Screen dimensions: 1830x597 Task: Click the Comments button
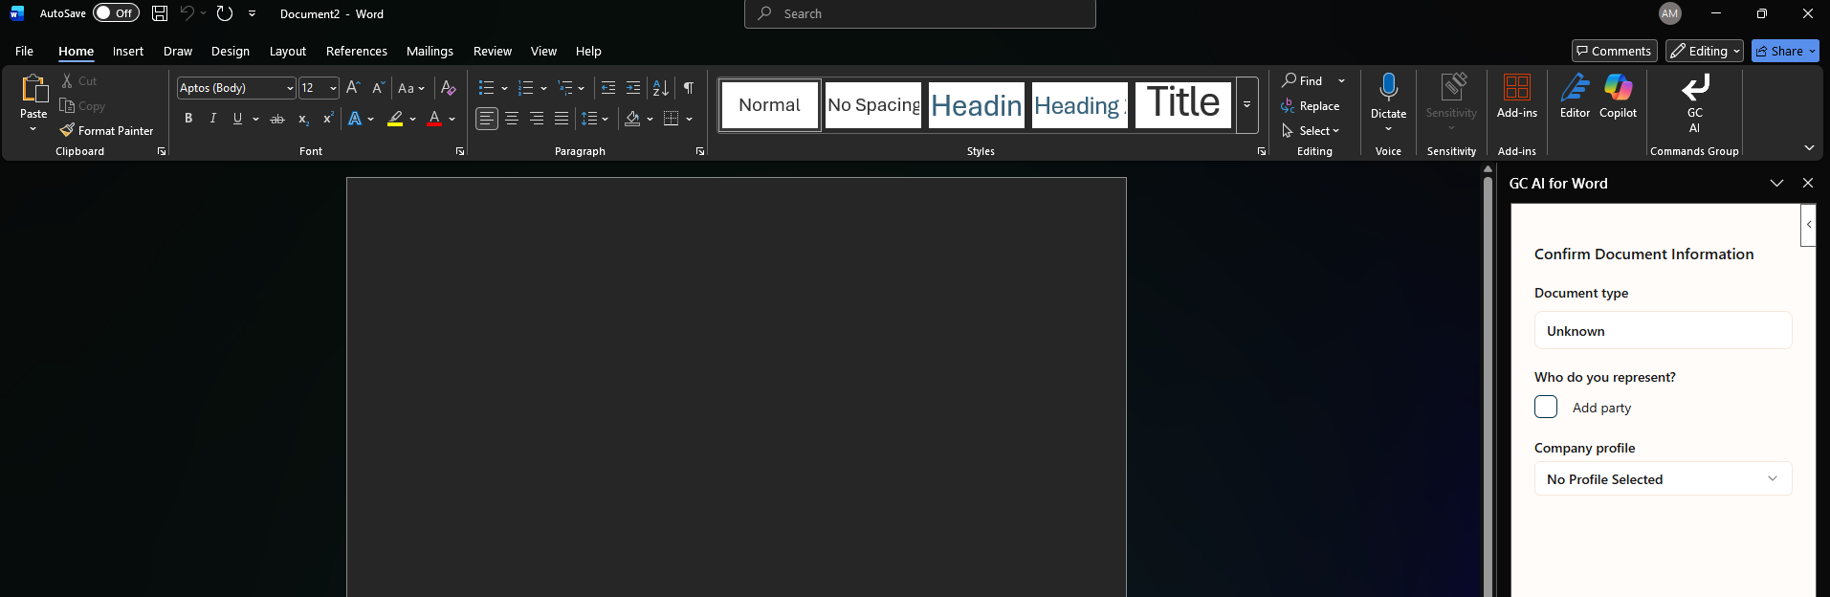[x=1613, y=51]
